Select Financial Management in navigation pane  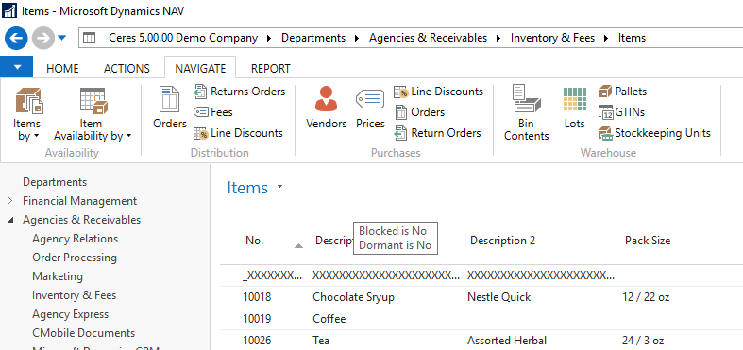pyautogui.click(x=79, y=201)
